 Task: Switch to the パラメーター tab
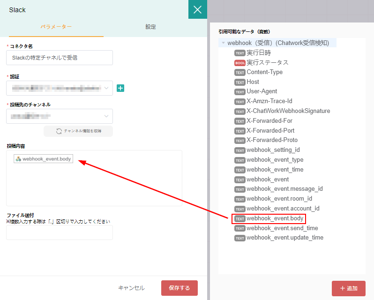click(56, 27)
